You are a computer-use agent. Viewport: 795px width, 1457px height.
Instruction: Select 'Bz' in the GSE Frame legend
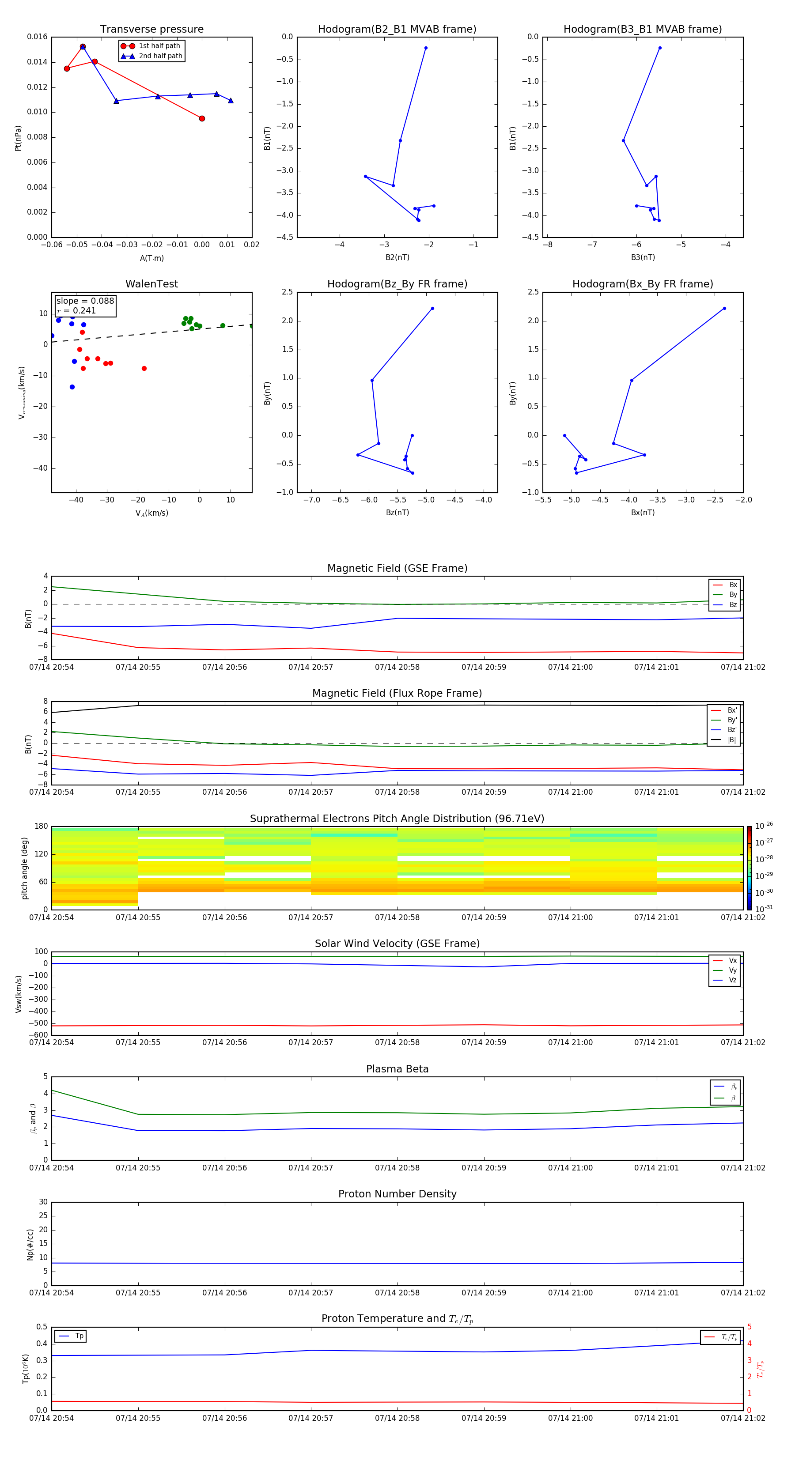coord(725,604)
